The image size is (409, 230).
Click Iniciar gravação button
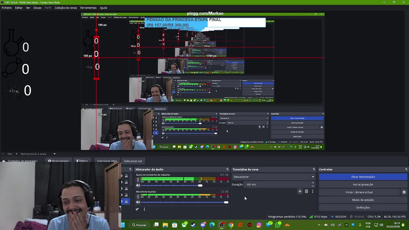point(363,184)
